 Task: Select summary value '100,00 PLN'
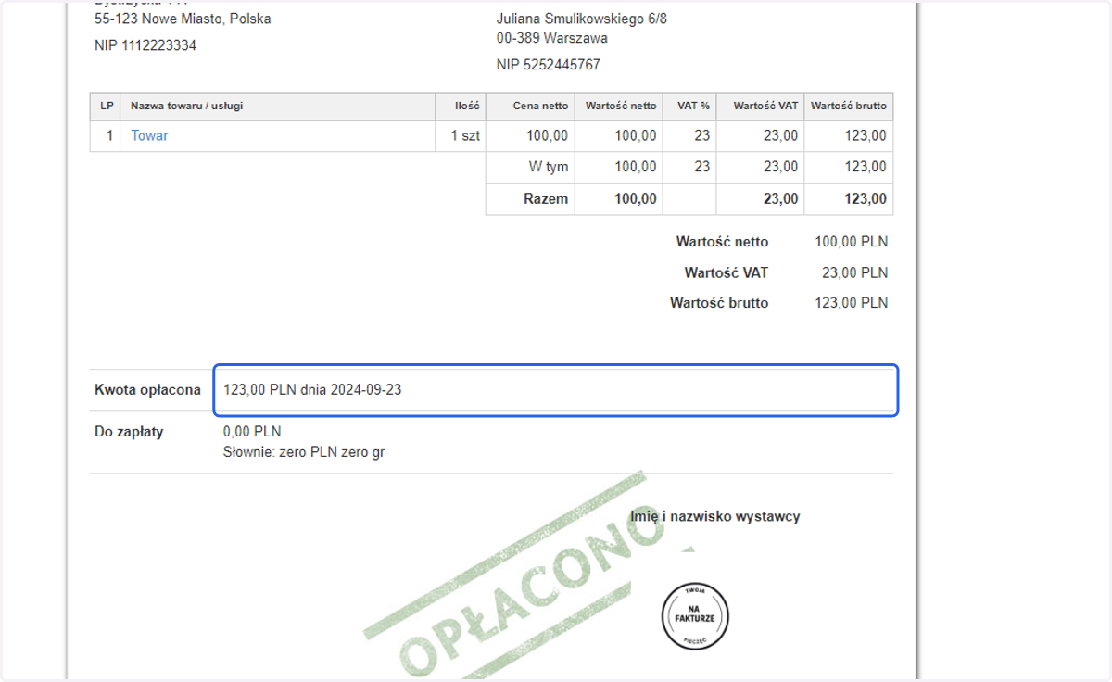tap(852, 242)
